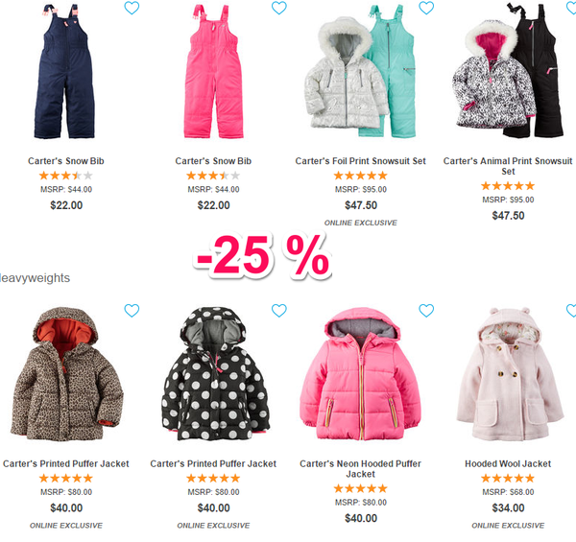The height and width of the screenshot is (542, 576).
Task: Open the pink snow bib product image
Action: (213, 72)
